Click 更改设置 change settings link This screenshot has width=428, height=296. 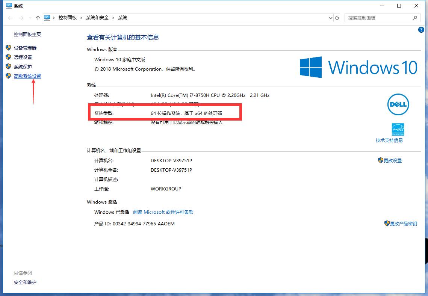[x=393, y=161]
